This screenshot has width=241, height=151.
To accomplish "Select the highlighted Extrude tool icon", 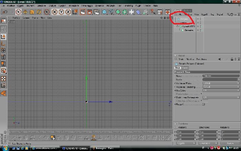I will click(x=93, y=138).
